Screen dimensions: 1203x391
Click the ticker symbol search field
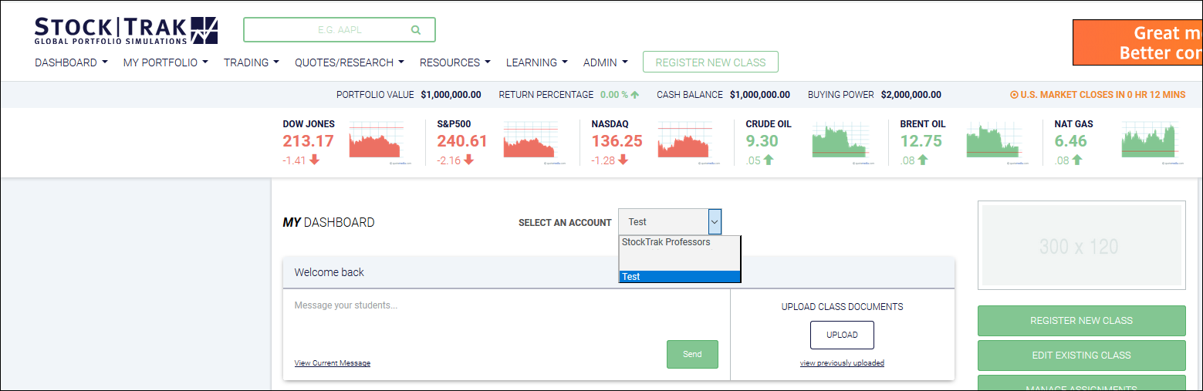click(340, 30)
